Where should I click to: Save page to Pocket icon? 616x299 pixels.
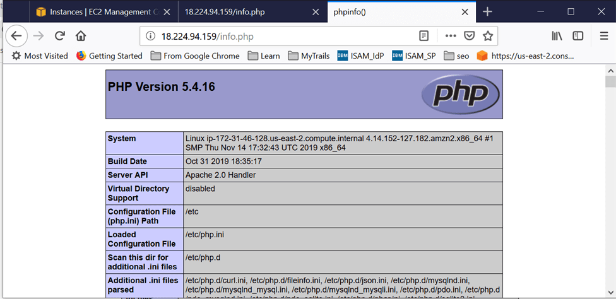click(469, 36)
